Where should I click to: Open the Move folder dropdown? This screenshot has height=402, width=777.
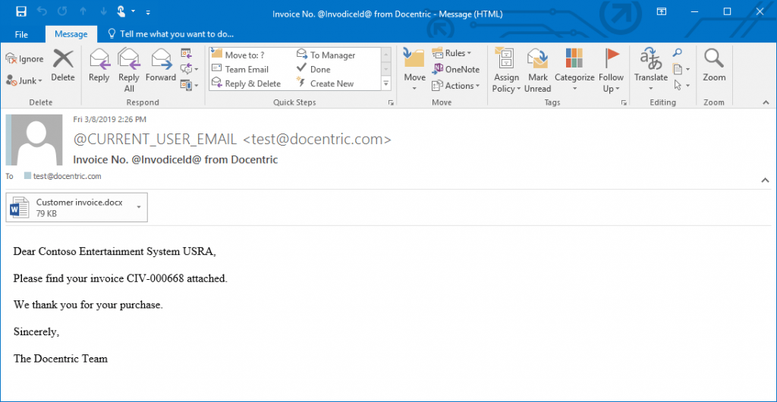coord(414,70)
